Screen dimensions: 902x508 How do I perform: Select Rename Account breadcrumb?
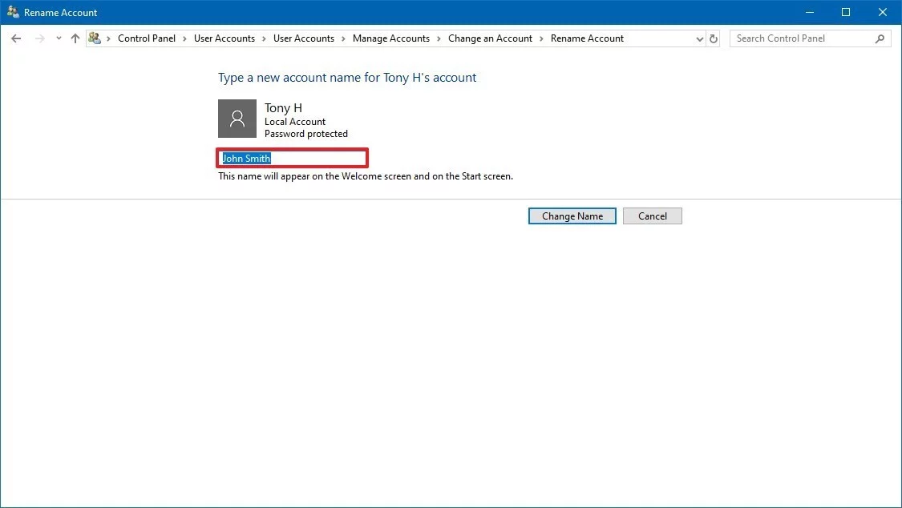tap(587, 38)
